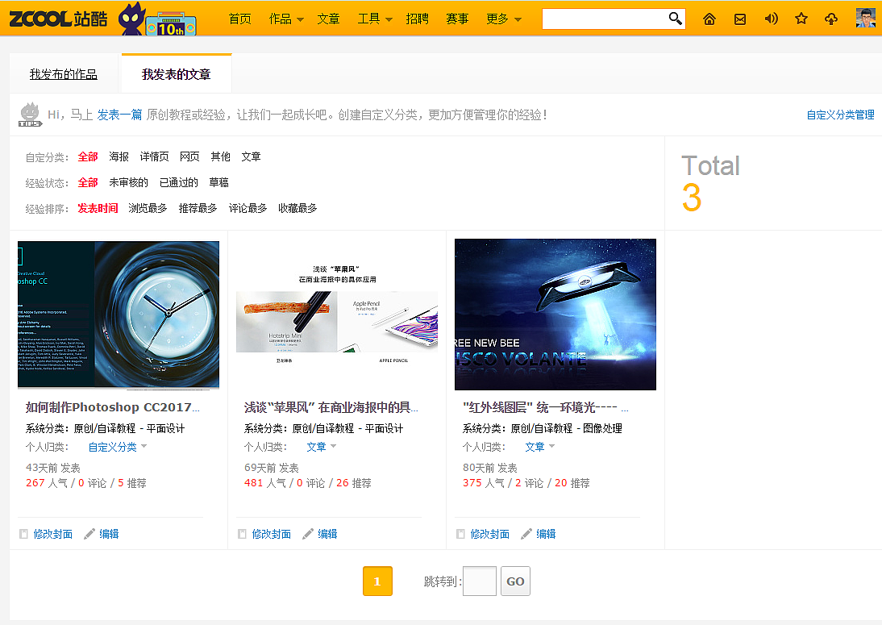Click the speaker notifications icon

[x=772, y=19]
